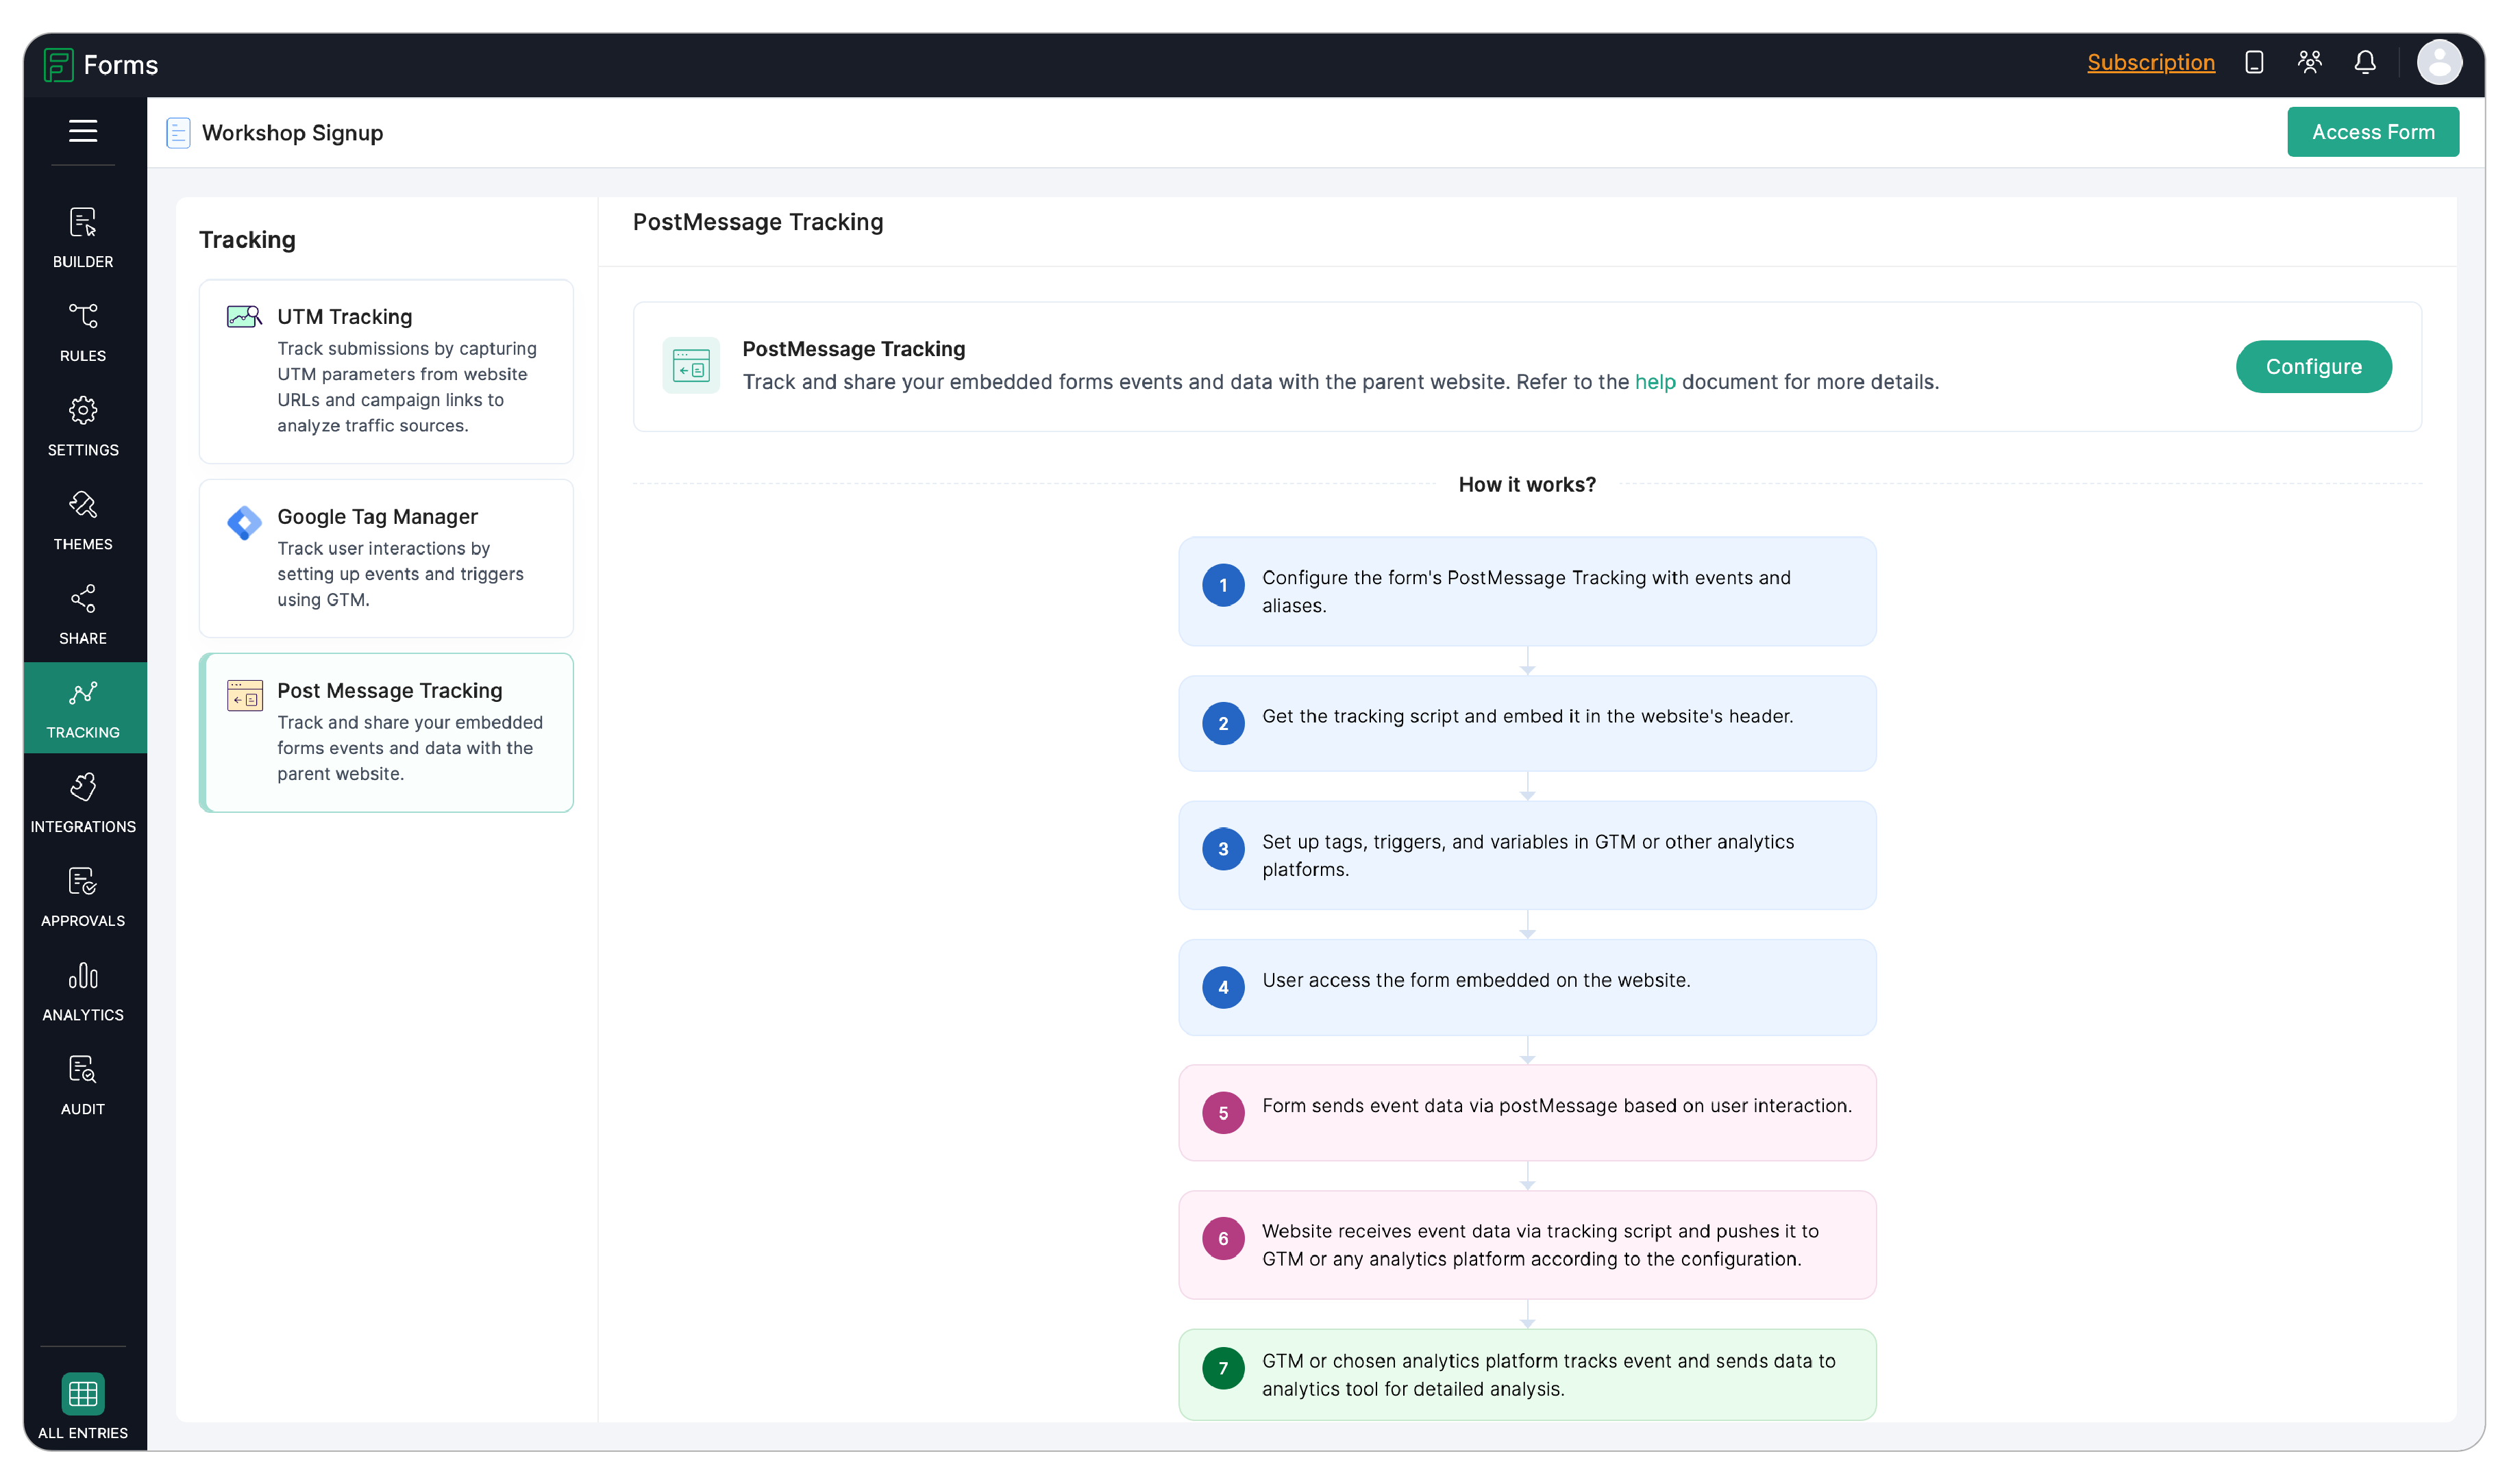Click step 1 'Configure the form's PostMessage Tracking' text
2509x1484 pixels.
pos(1526,592)
